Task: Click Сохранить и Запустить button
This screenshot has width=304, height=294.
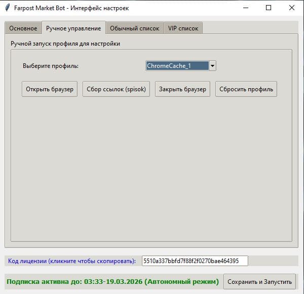Action: coord(260,282)
